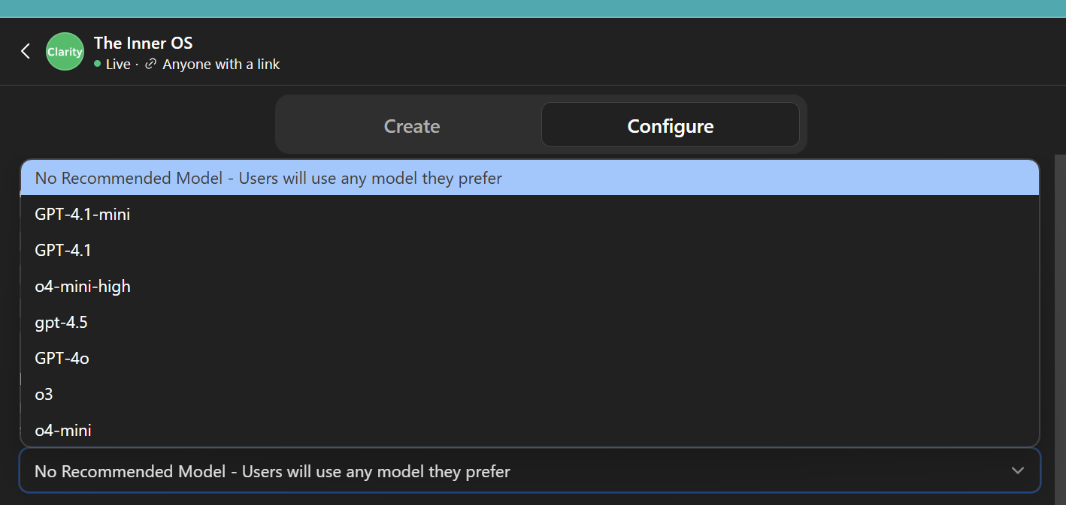
Task: Pick gpt-4.5 in the model list
Action: 530,322
